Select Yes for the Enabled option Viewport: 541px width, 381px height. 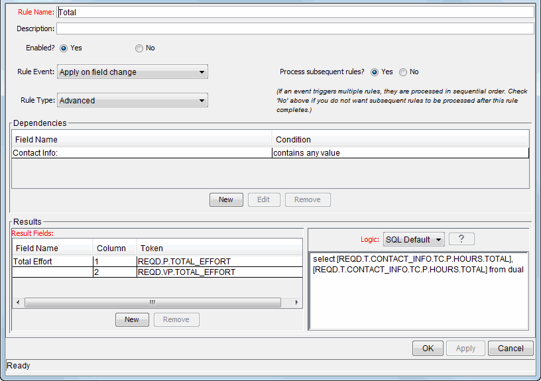click(64, 48)
